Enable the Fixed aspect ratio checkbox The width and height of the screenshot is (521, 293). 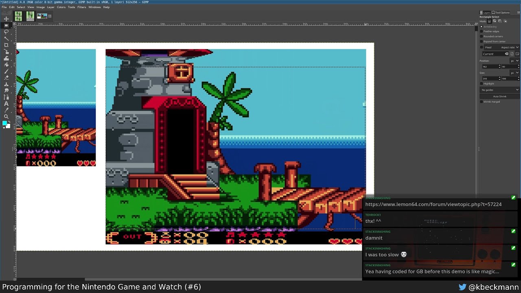coord(482,47)
